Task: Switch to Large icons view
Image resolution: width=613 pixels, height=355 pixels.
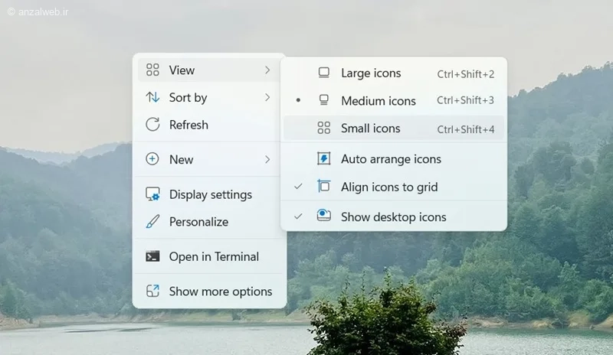Action: pos(394,73)
